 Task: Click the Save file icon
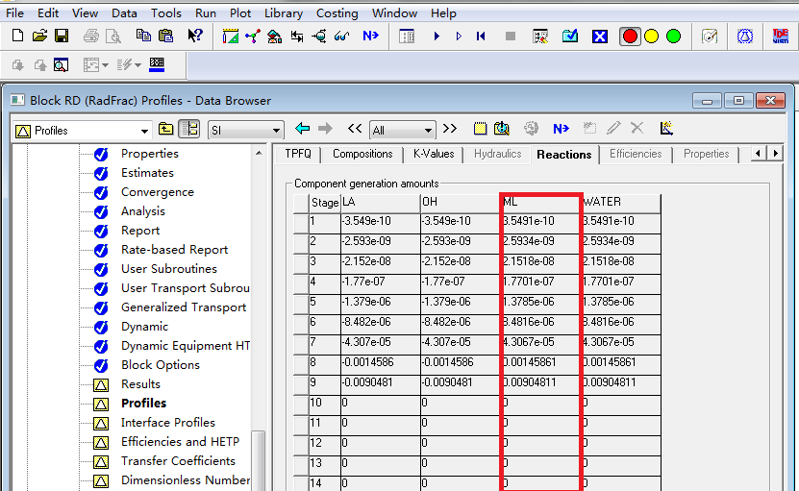[x=62, y=37]
